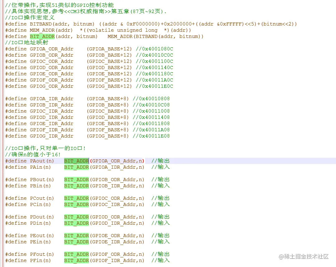Image resolution: width=336 pixels, height=267 pixels.
Task: Click GPIOF_ODR_Addr in its address-mapping #define line
Action: tap(51, 80)
